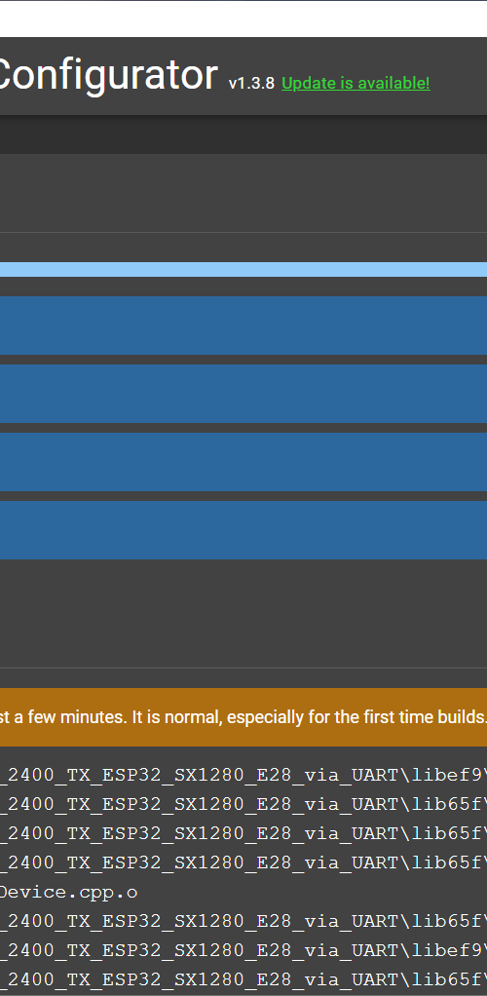Select the second log line from top
This screenshot has width=487, height=996.
[243, 804]
